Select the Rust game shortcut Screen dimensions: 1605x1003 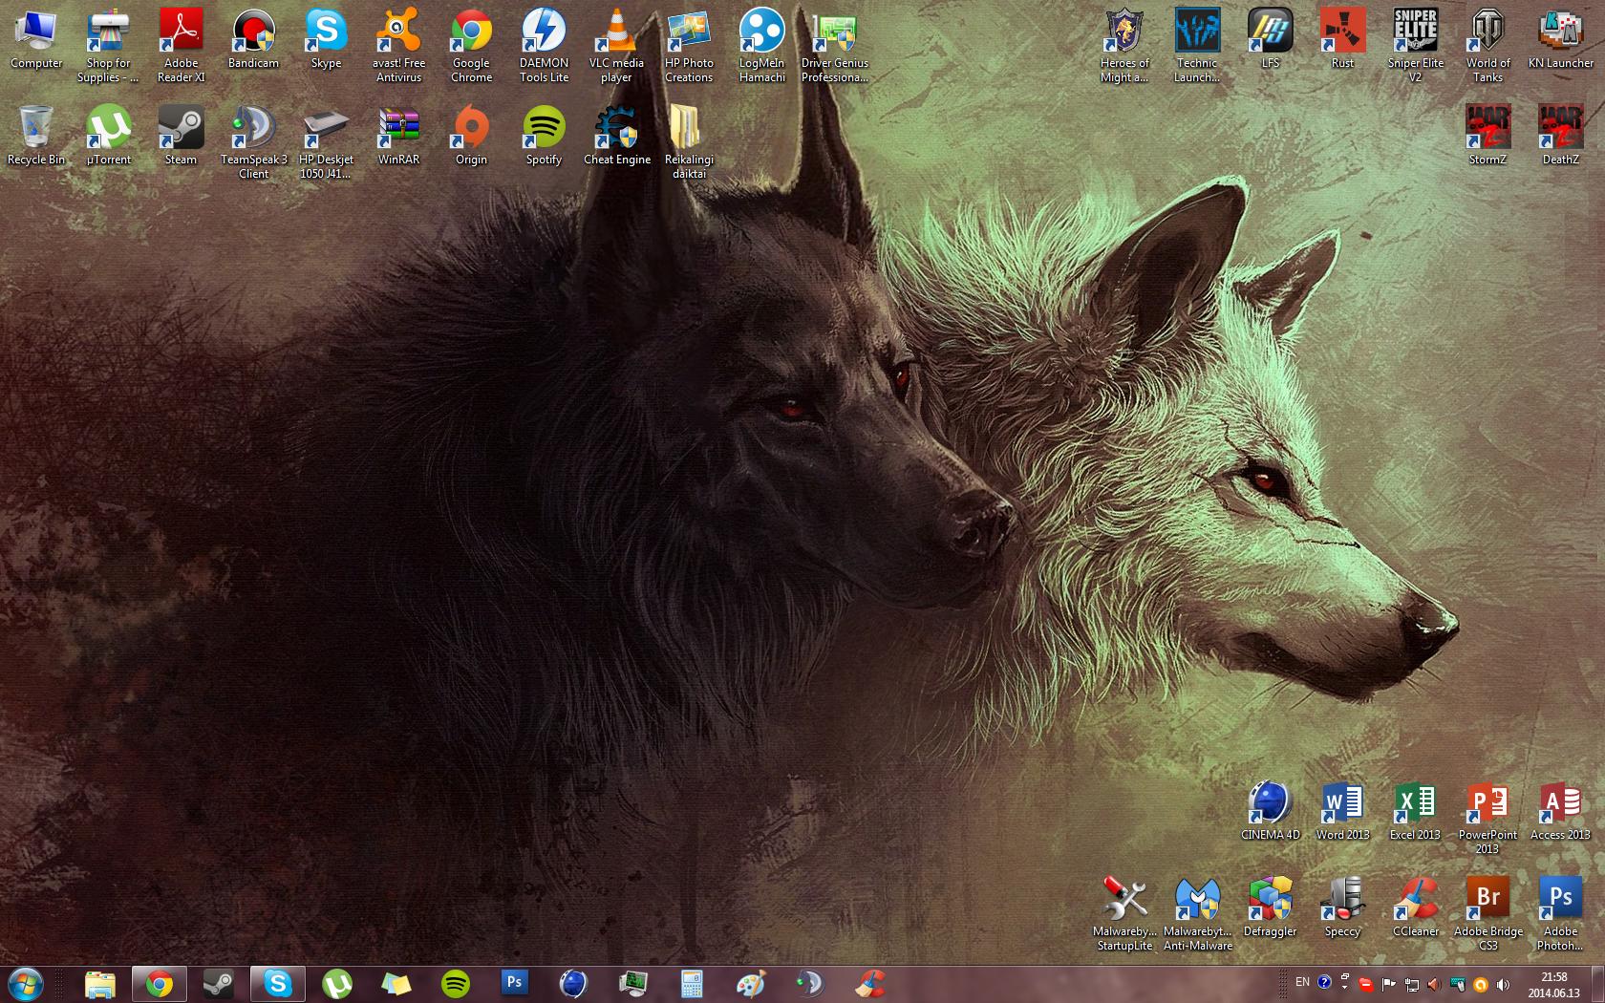[1343, 41]
